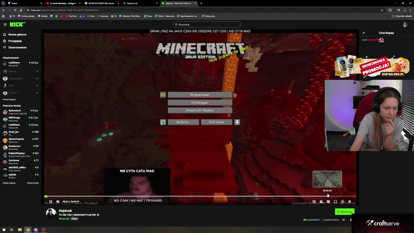Open the Dosiaczux channel
The image size is (414, 233).
click(x=21, y=147)
